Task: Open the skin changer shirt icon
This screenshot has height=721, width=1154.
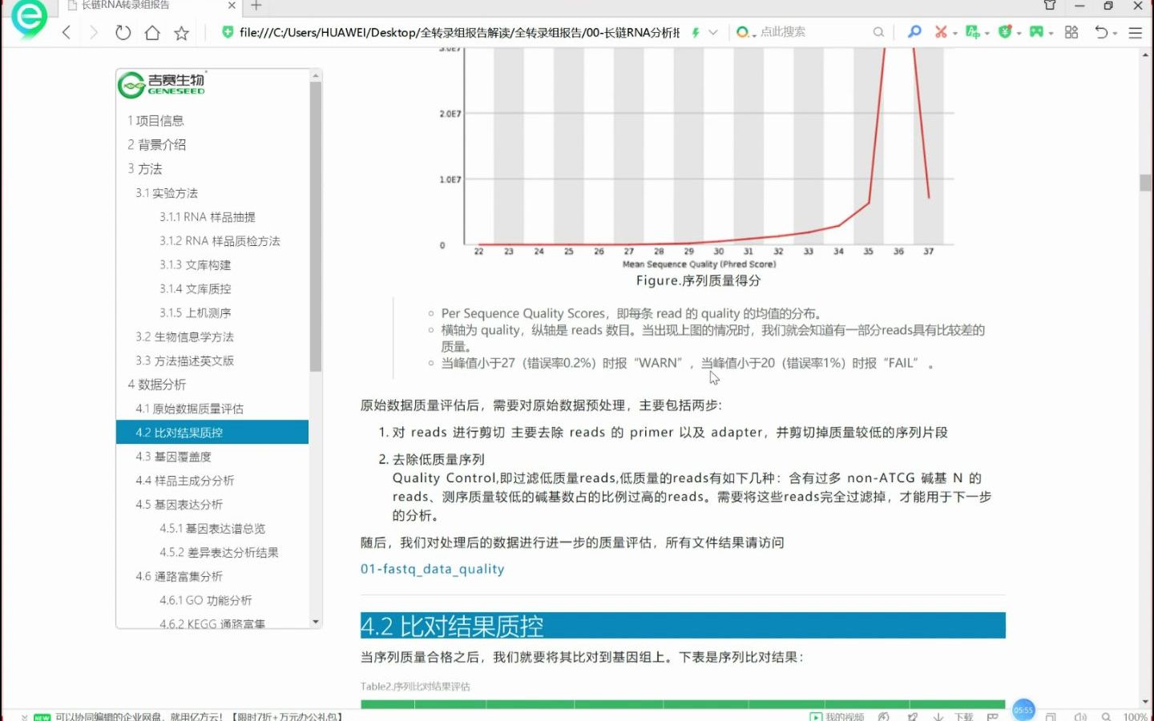Action: click(1050, 6)
